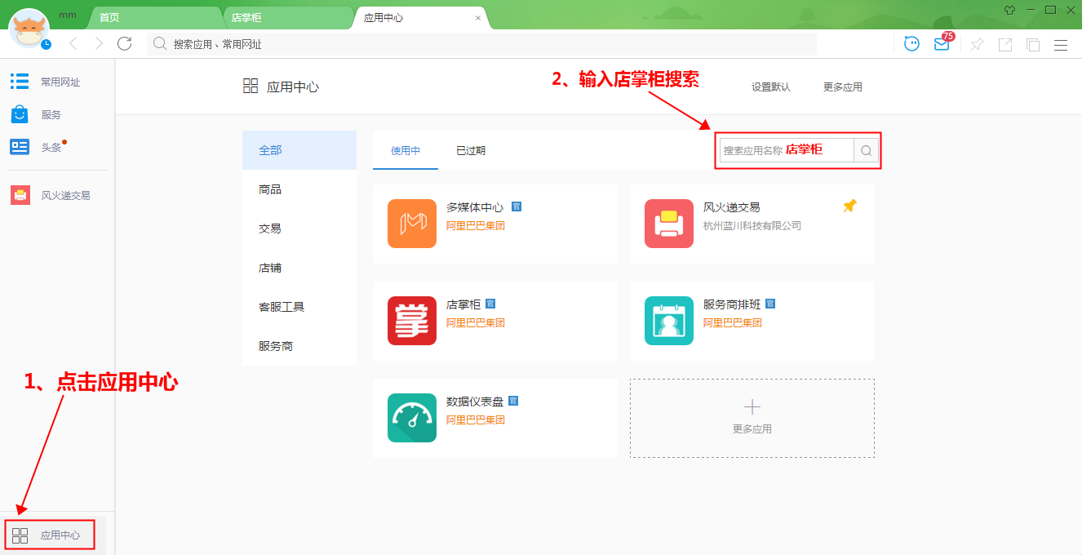
Task: Click the 头条 sidebar label
Action: [51, 148]
